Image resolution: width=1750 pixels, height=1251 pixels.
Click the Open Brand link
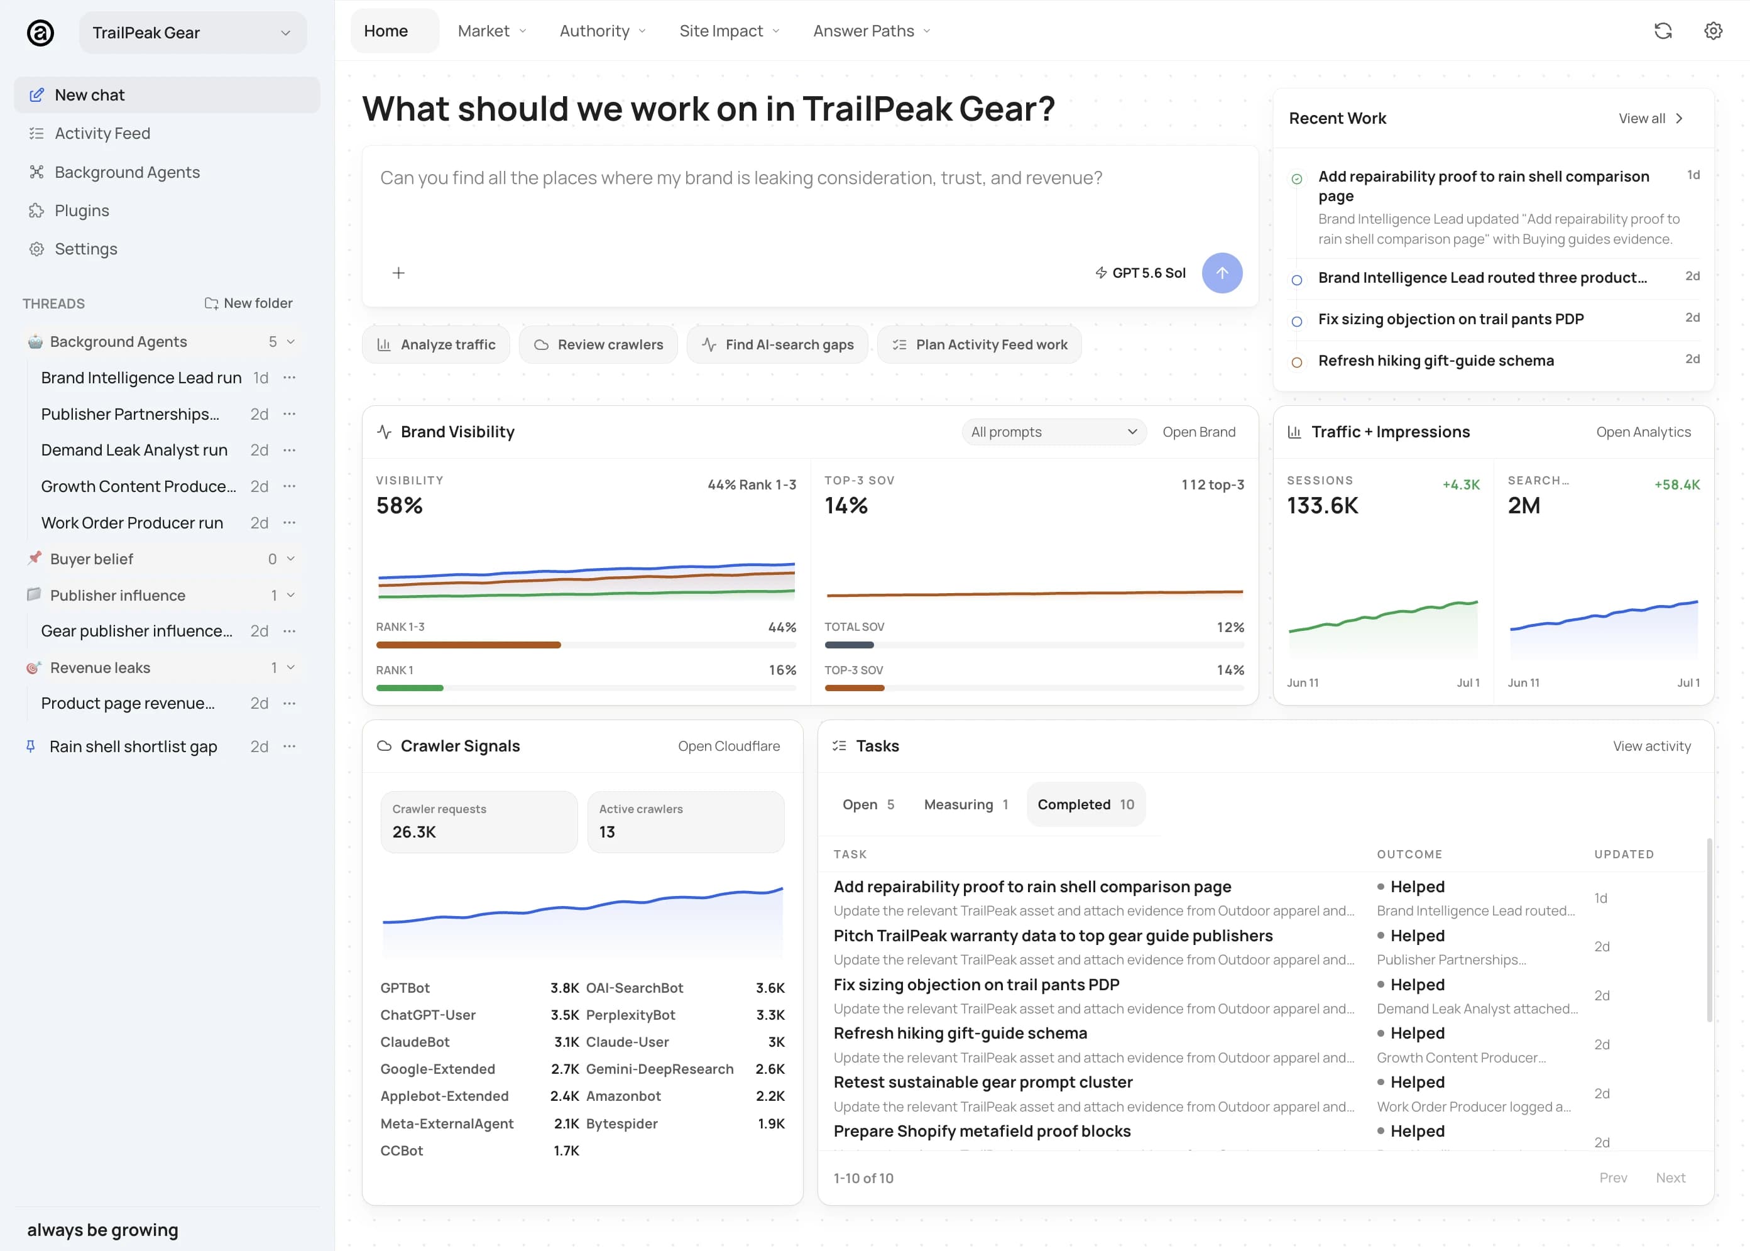tap(1198, 432)
